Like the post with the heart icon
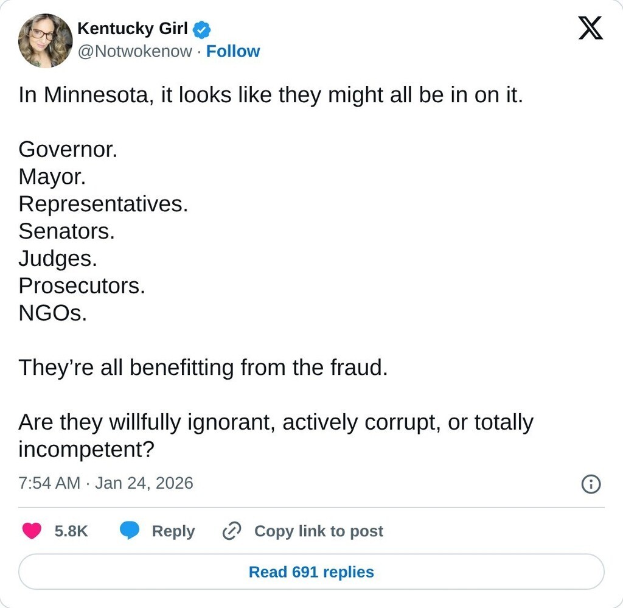This screenshot has height=608, width=623. pos(32,531)
